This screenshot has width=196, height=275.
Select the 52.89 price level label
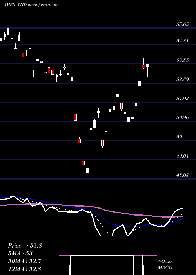coord(182,79)
